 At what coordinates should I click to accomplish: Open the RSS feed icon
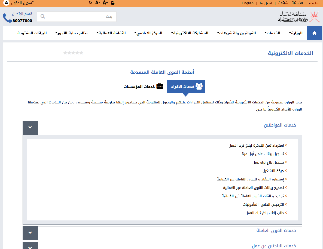(x=91, y=3)
